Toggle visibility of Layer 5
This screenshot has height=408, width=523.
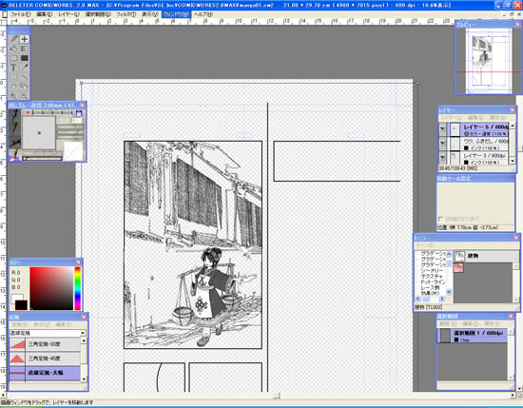click(x=442, y=129)
